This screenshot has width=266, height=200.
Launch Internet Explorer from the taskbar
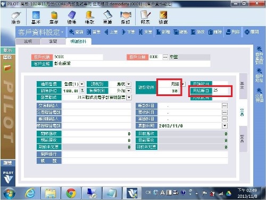pos(30,193)
